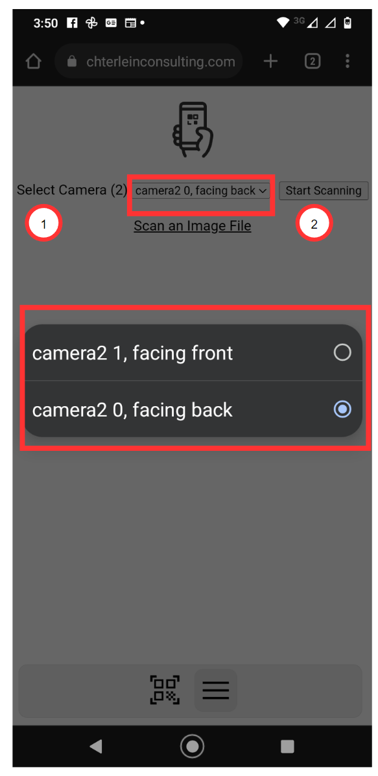
Task: Choose the camera2 0, facing back option
Action: click(x=193, y=409)
